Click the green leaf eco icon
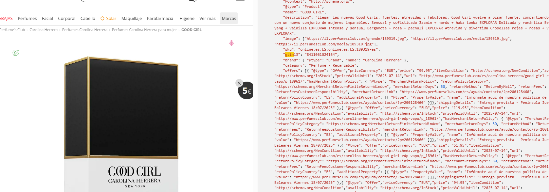This screenshot has height=192, width=549. pyautogui.click(x=16, y=53)
